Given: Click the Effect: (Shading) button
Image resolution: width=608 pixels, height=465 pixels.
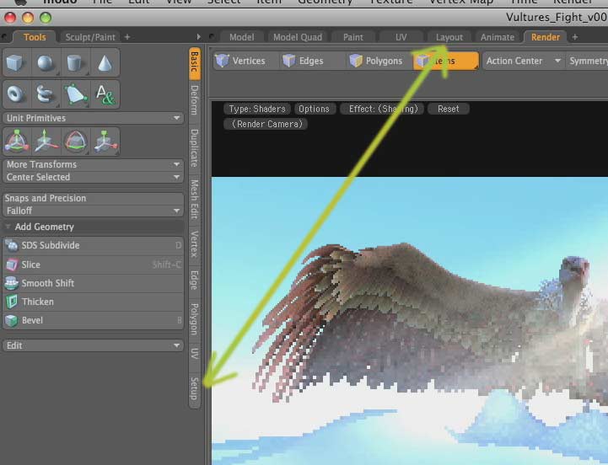Looking at the screenshot, I should (383, 109).
